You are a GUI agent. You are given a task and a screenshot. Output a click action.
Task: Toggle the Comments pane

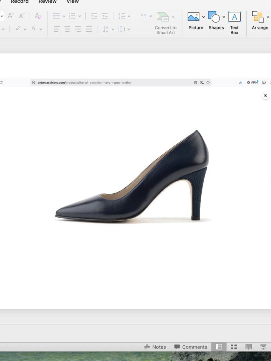point(191,347)
